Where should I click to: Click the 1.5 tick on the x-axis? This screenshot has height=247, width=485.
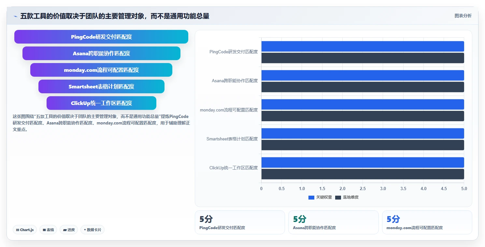click(x=322, y=188)
